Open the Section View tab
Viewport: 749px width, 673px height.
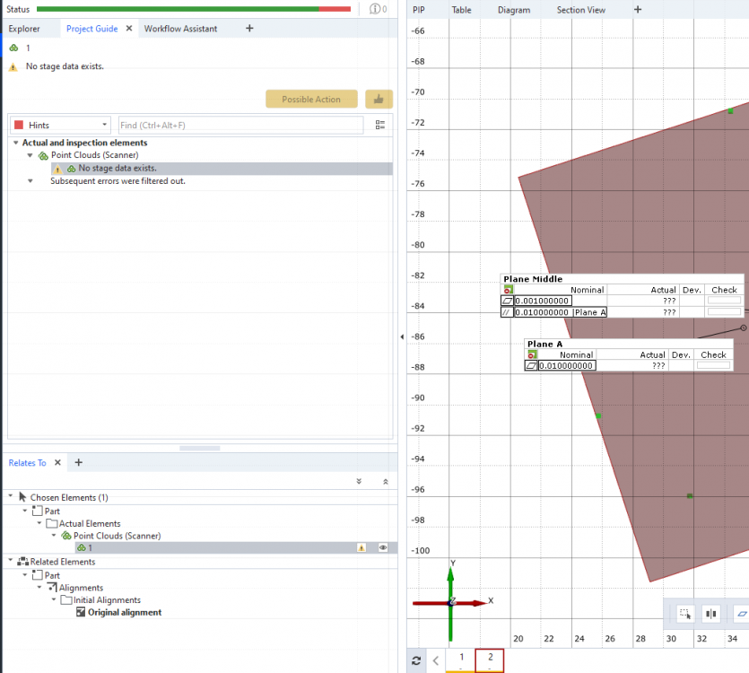coord(580,10)
